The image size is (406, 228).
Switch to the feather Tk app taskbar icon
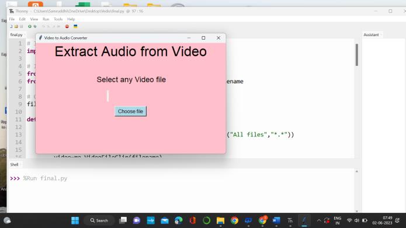coord(304,220)
